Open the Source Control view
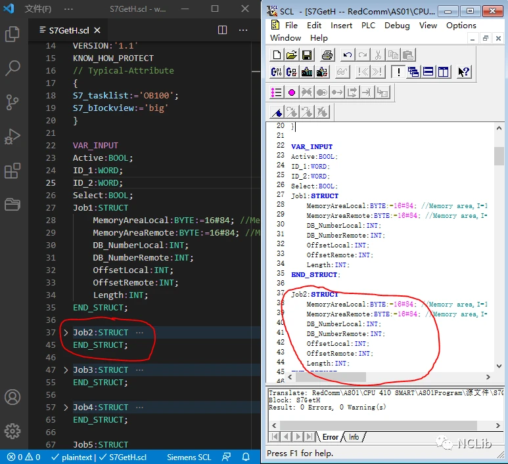 (x=12, y=102)
